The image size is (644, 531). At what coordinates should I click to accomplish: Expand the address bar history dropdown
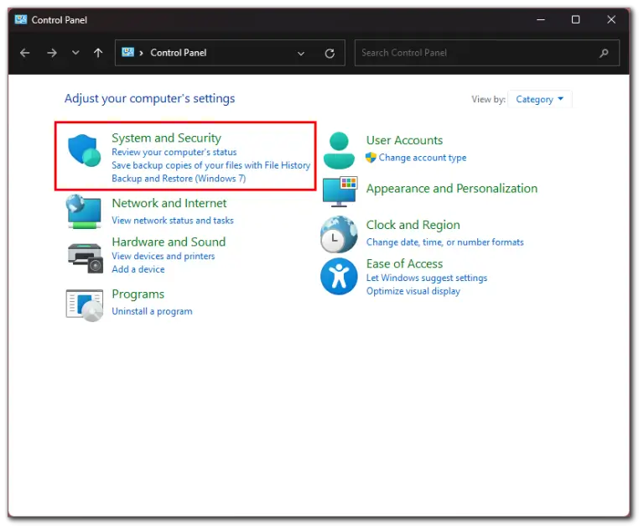coord(301,54)
